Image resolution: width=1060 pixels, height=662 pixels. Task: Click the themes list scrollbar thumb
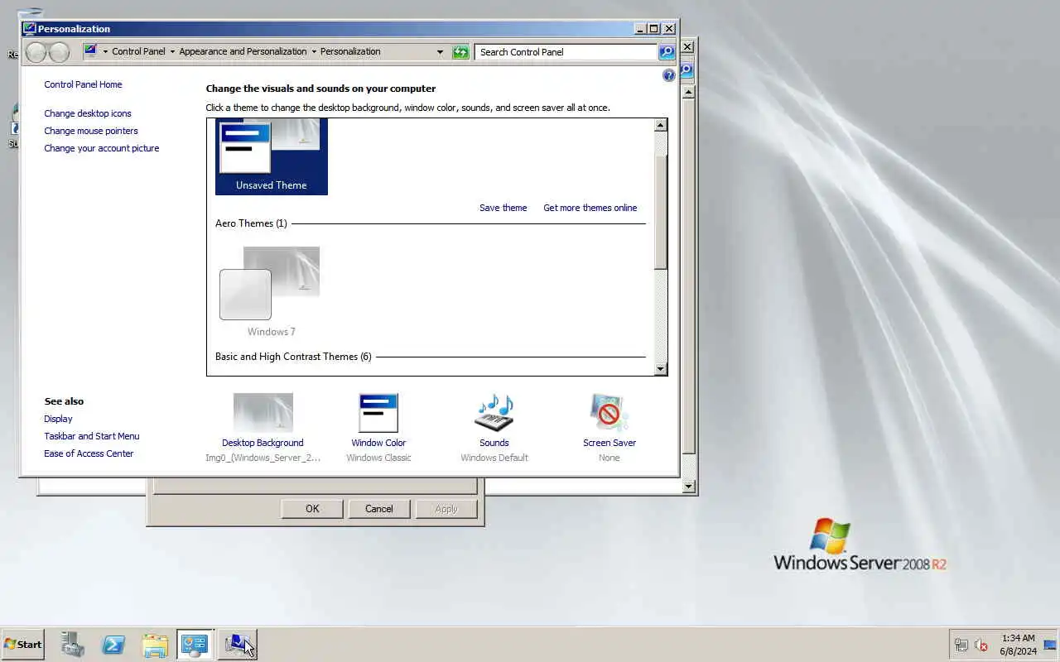tap(660, 211)
